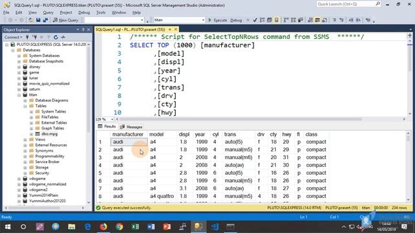Expand the Programmability folder
415x233 pixels.
click(25, 157)
